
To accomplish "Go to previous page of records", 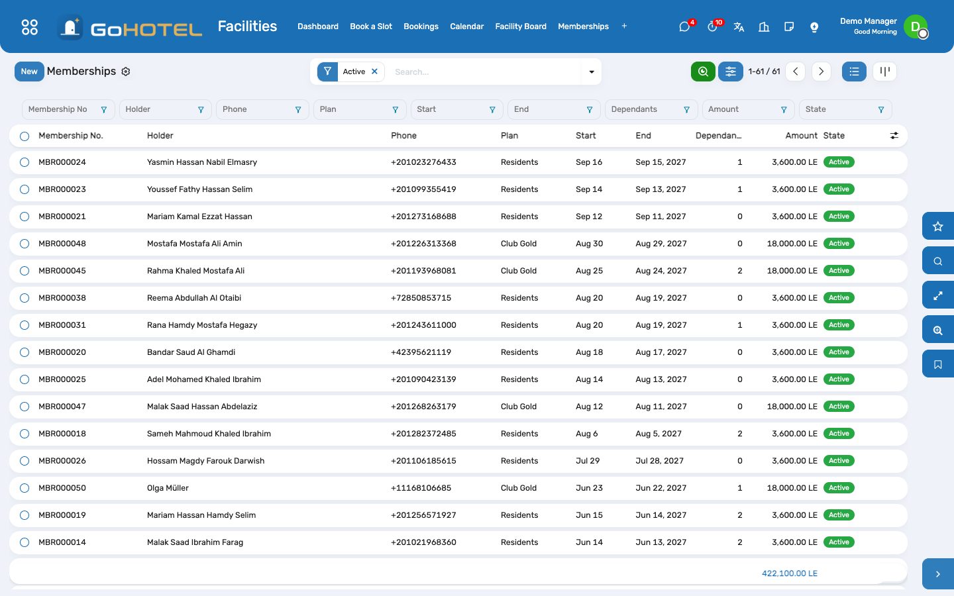I will [796, 72].
